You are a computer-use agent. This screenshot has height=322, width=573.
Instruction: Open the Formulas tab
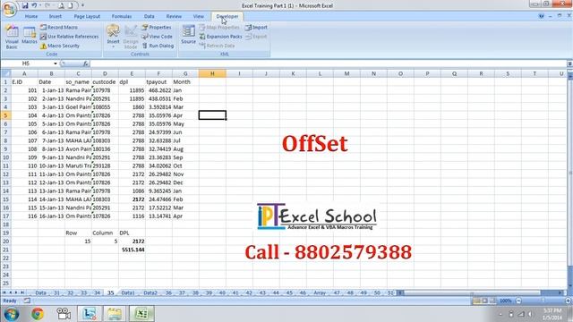click(x=122, y=16)
